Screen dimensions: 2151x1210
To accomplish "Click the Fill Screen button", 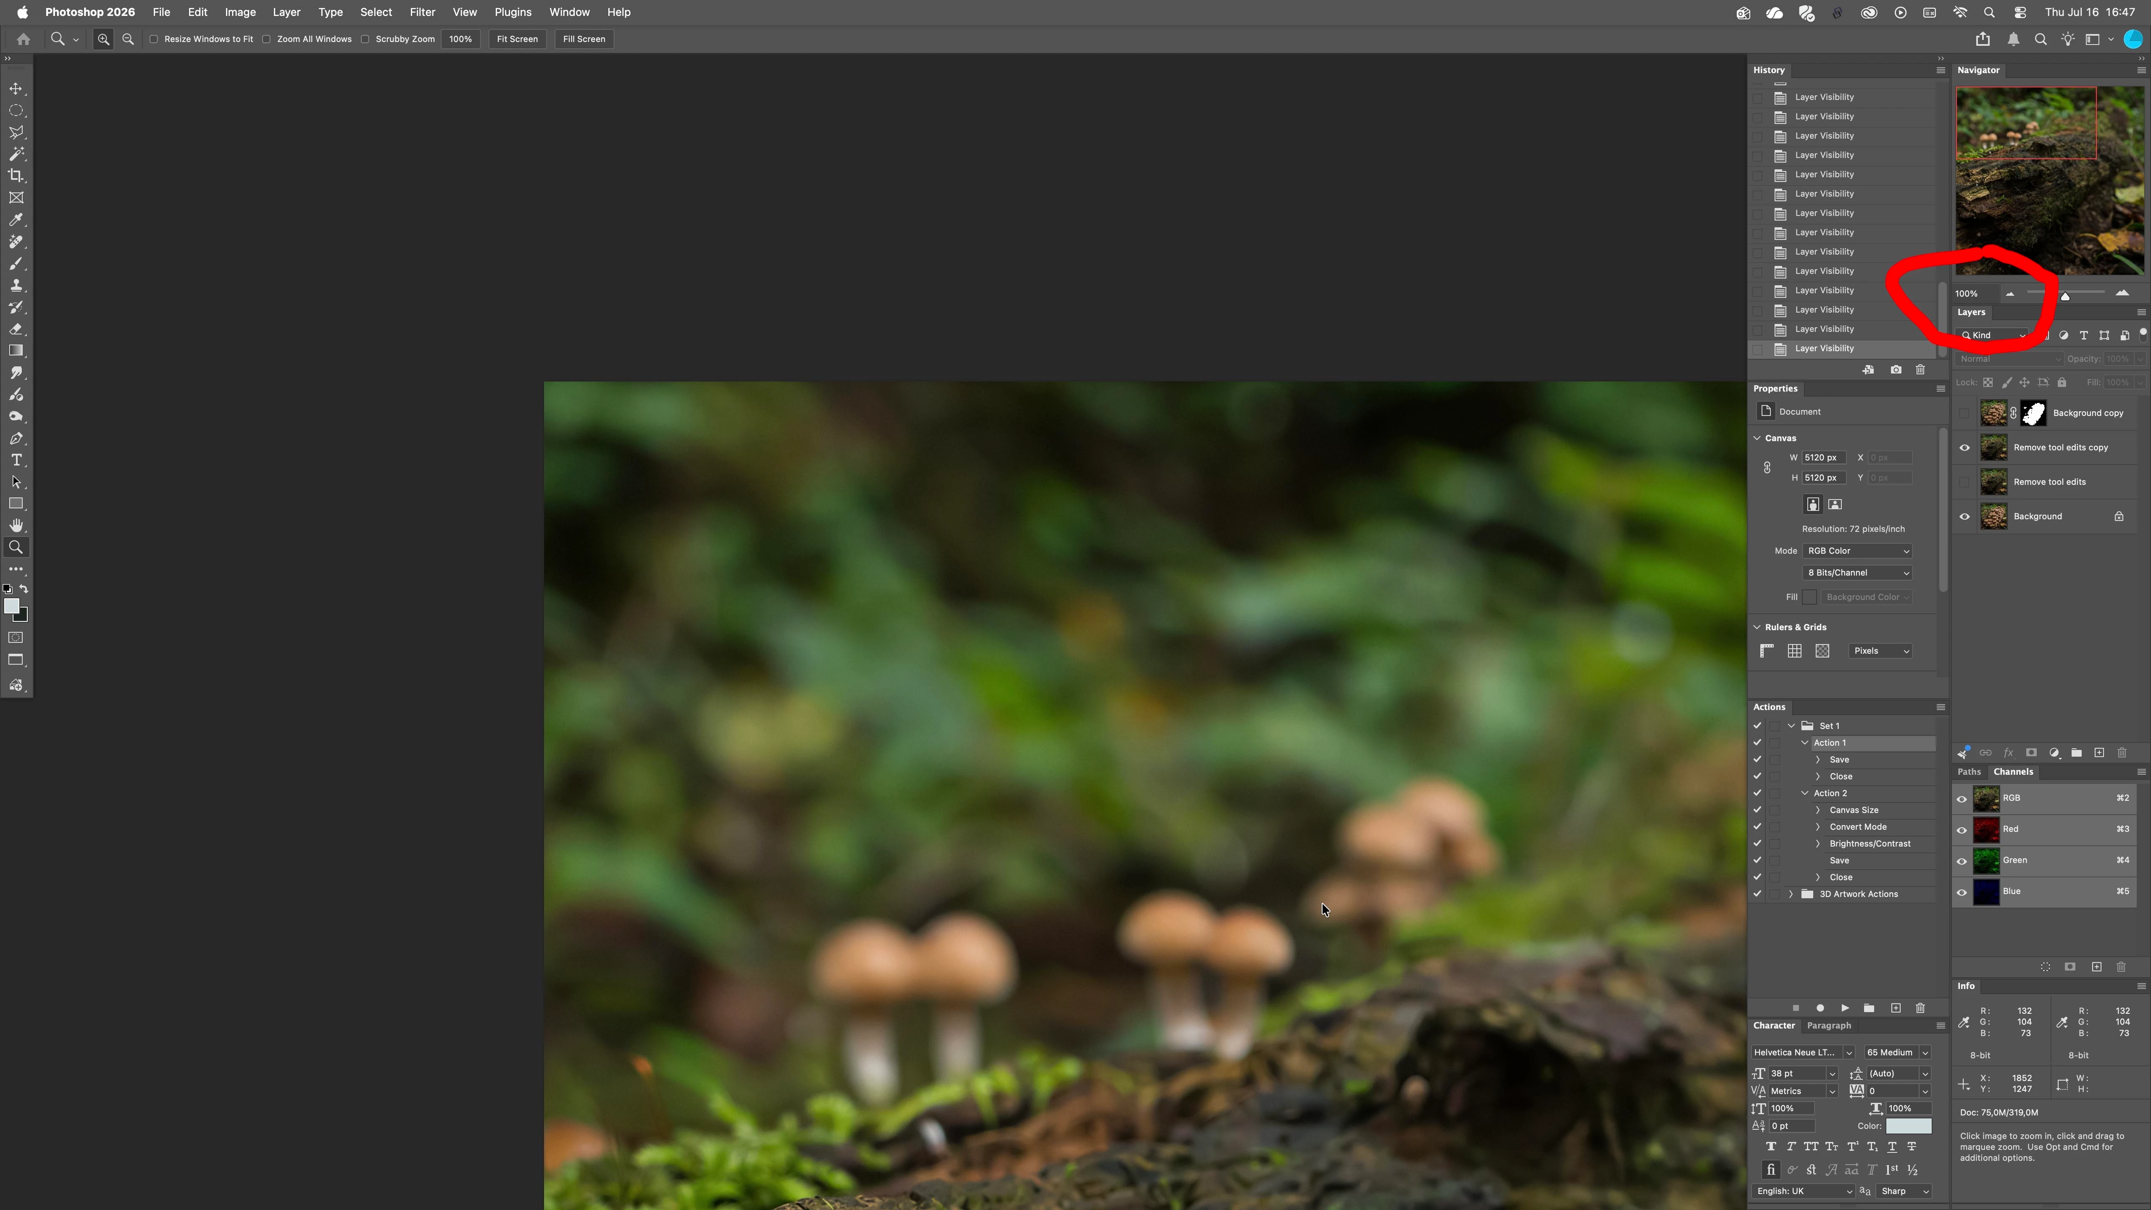I will (584, 39).
